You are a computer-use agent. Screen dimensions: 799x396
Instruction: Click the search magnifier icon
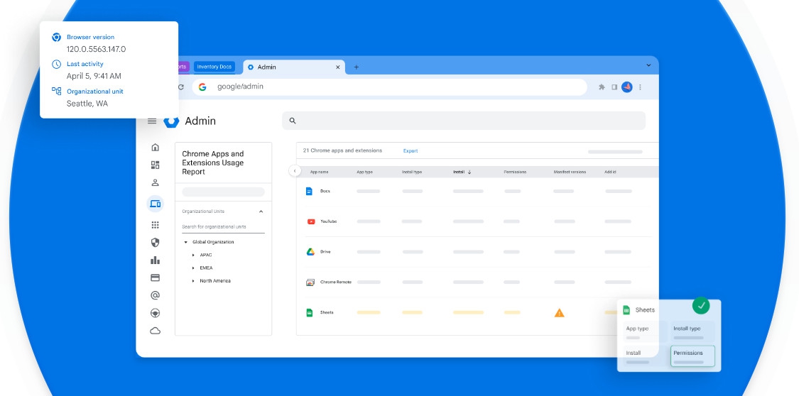(x=293, y=121)
